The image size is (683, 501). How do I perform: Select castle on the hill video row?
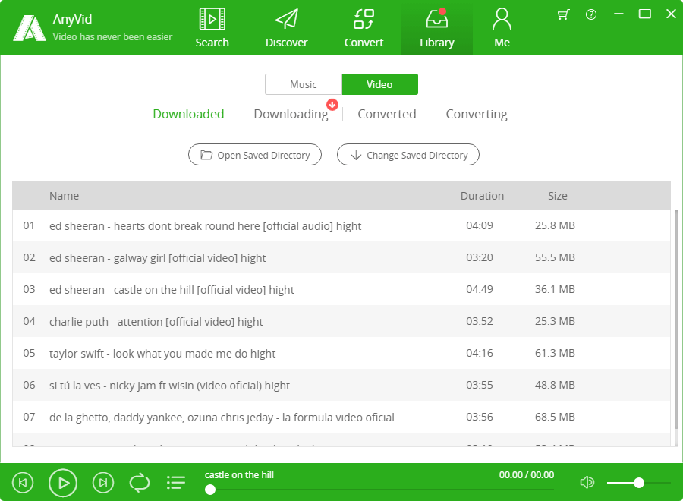click(341, 289)
